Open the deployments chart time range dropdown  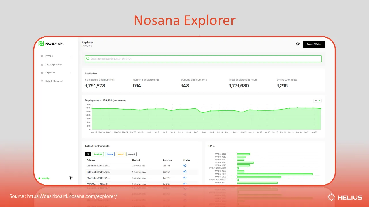point(317,101)
